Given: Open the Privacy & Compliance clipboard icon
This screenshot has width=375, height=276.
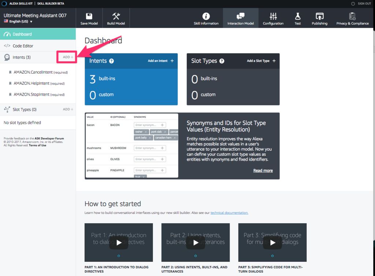Looking at the screenshot, I should pos(352,16).
